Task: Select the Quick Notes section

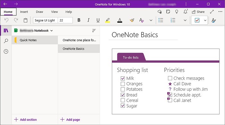Action: (35, 40)
